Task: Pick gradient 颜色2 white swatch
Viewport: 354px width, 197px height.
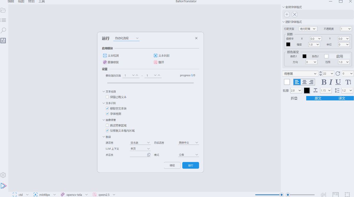Action: (x=326, y=56)
